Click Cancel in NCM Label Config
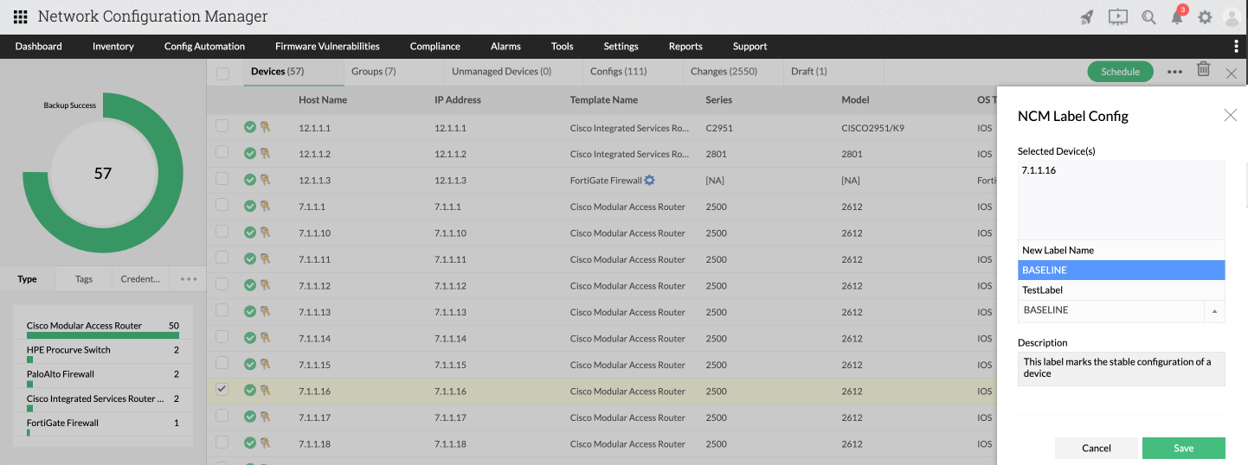Image resolution: width=1248 pixels, height=465 pixels. coord(1097,448)
